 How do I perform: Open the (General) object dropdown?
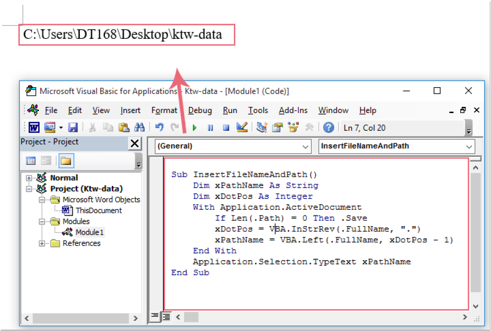[306, 147]
